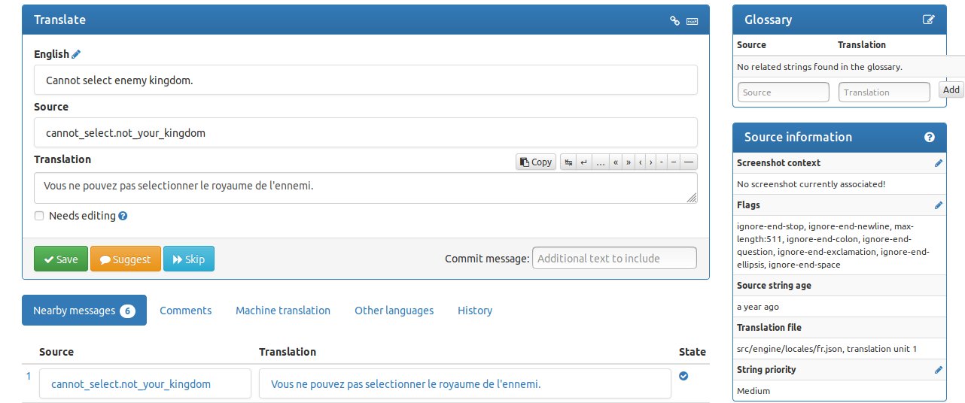
Task: Insert single left angle quote ‹
Action: click(x=641, y=162)
